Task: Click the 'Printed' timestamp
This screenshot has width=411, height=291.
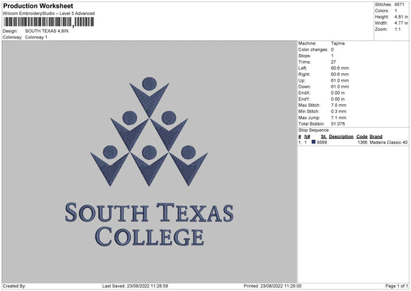Action: click(273, 286)
